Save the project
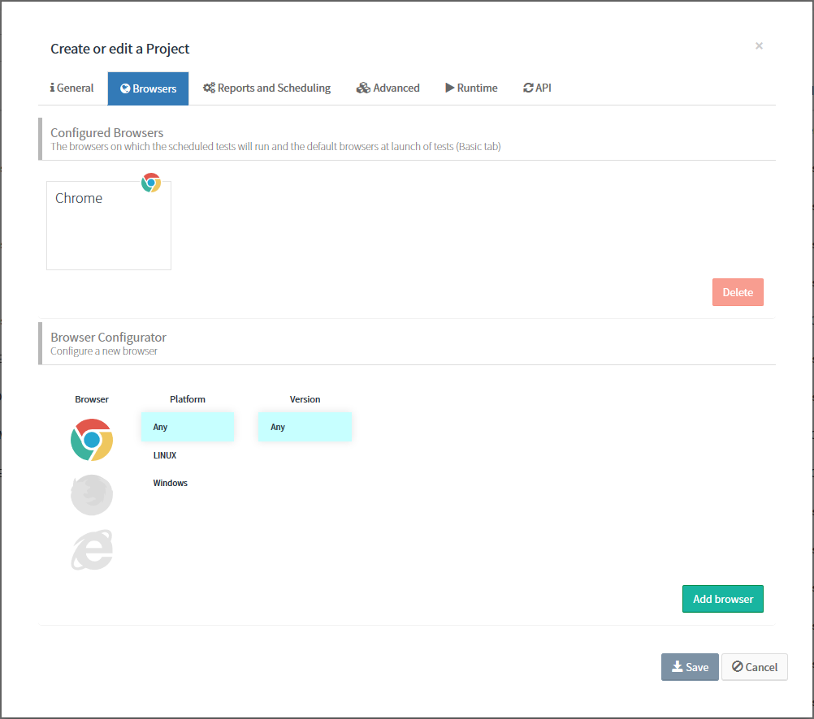This screenshot has height=719, width=814. click(x=690, y=667)
